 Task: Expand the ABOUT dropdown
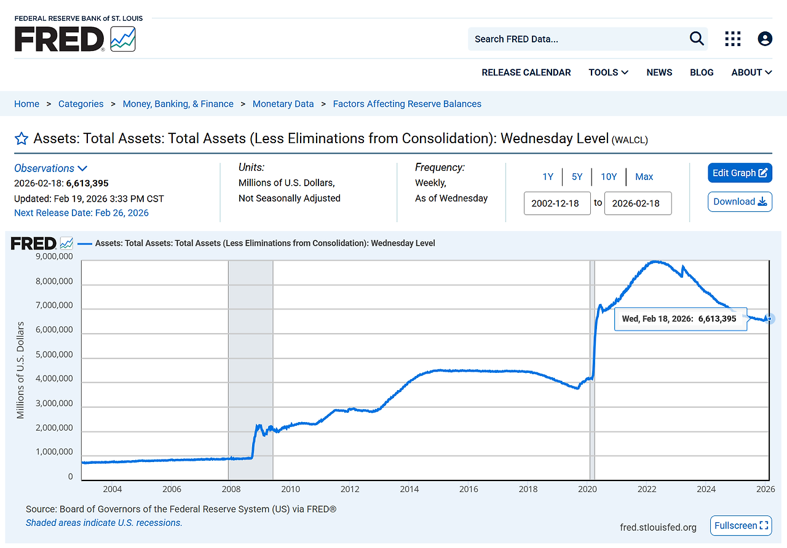coord(751,72)
